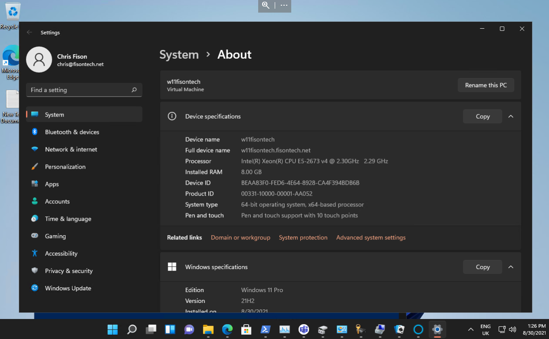Open the three-dot menu at top of screen
This screenshot has width=549, height=339.
pyautogui.click(x=284, y=6)
